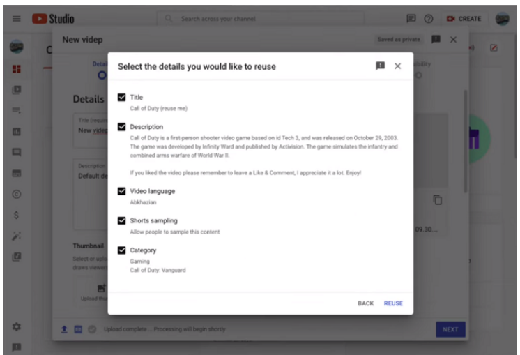Open the search across your channel field
Screen dimensions: 520x355
261,19
